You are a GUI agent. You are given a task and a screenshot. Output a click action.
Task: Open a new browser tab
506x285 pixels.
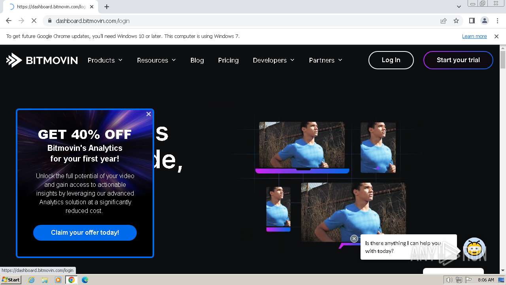[107, 7]
